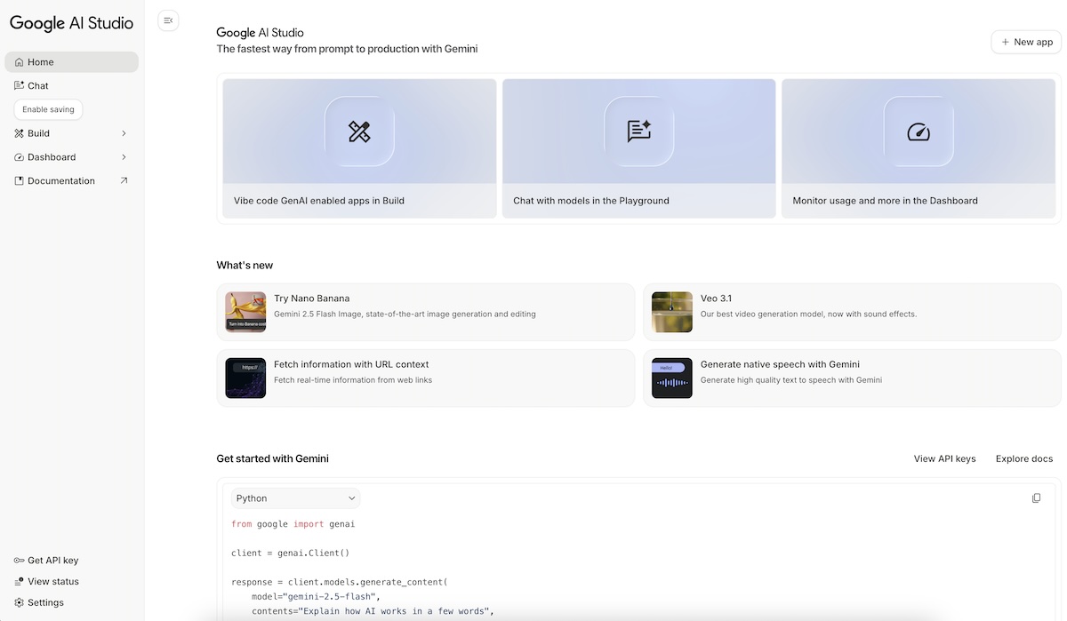Copy the code snippet using the copy icon
The width and height of the screenshot is (1067, 621).
[1036, 498]
